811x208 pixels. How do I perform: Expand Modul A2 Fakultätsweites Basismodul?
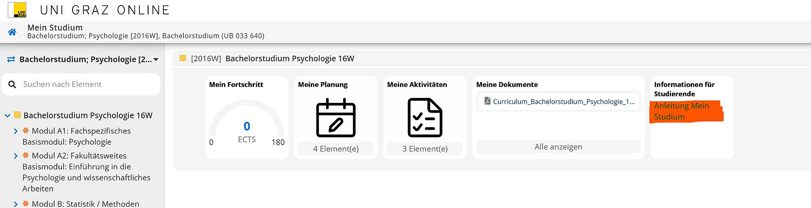(x=16, y=156)
